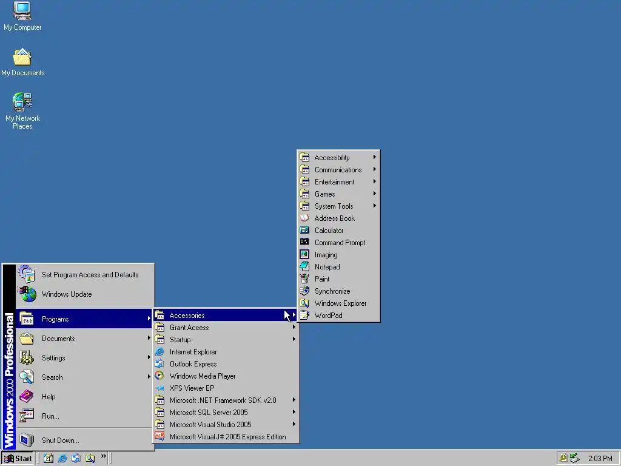
Task: Select the Games folder label in Accessories
Action: click(325, 194)
